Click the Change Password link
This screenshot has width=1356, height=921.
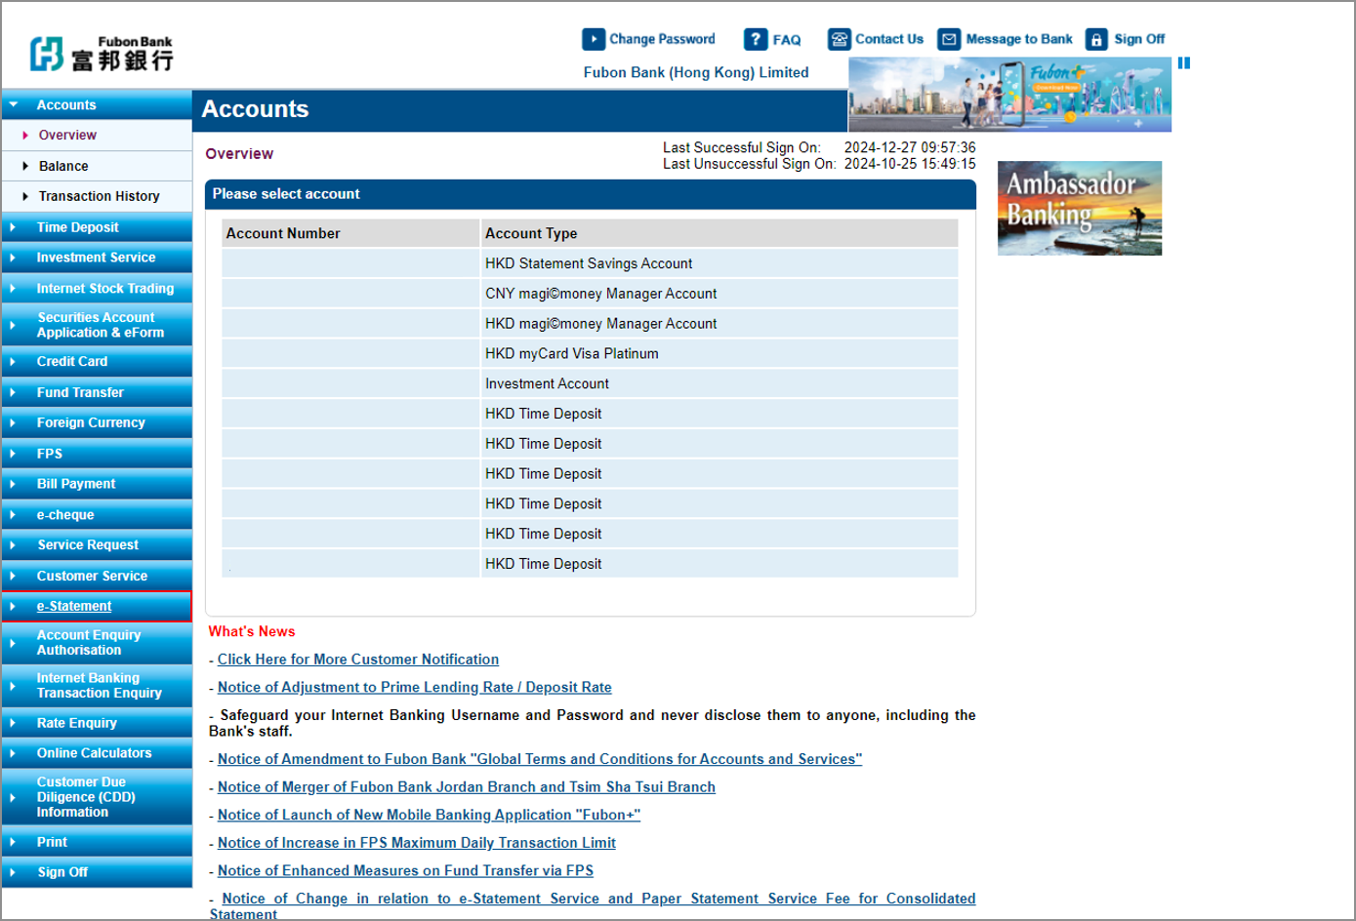point(662,39)
